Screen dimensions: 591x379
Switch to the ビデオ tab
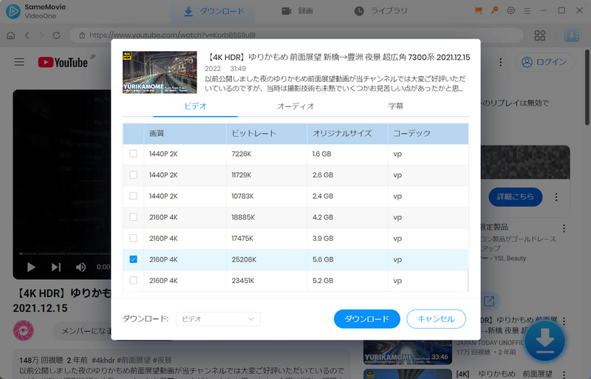click(x=195, y=106)
